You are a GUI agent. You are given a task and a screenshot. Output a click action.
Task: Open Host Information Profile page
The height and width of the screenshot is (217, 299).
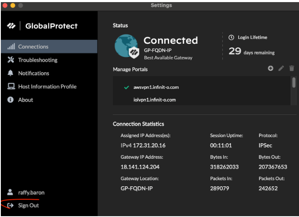pyautogui.click(x=49, y=87)
